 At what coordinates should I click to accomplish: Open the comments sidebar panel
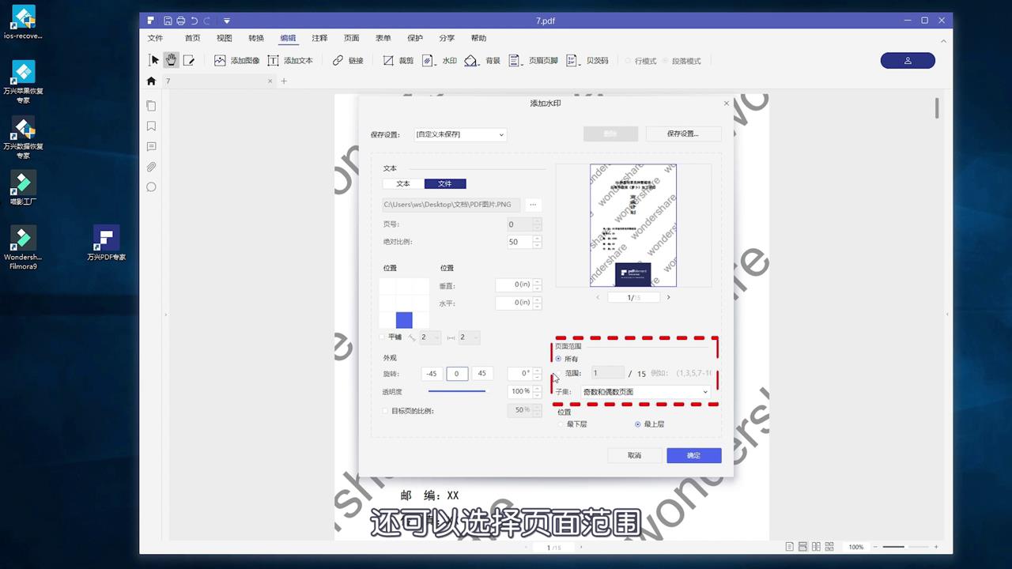coord(151,146)
